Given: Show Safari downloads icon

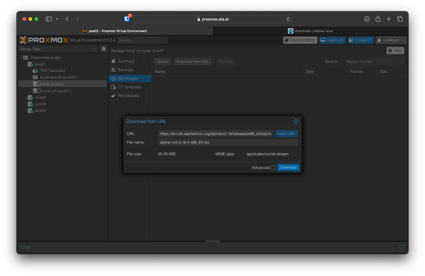Looking at the screenshot, I should tap(367, 19).
